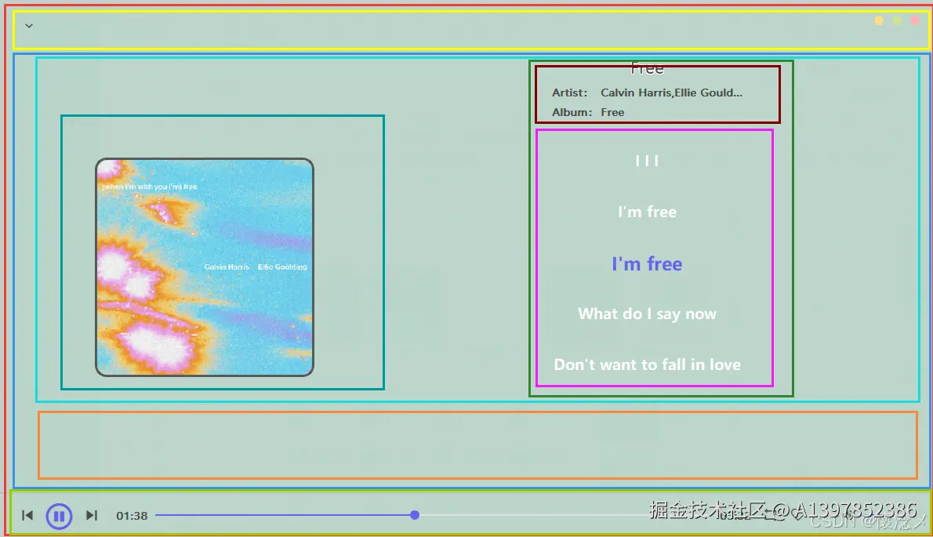This screenshot has height=537, width=933.
Task: Click the green window control dot
Action: pos(897,21)
